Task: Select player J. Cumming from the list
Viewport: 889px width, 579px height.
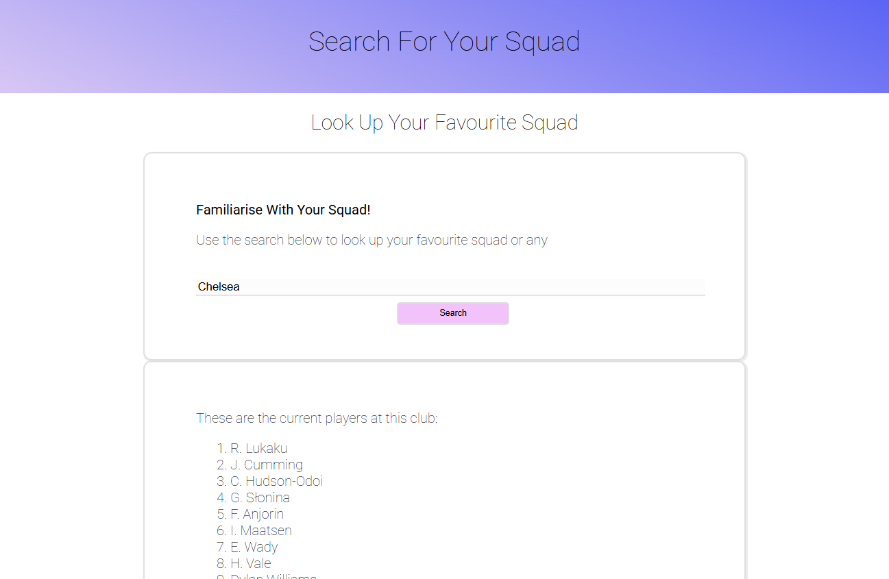Action: tap(267, 465)
